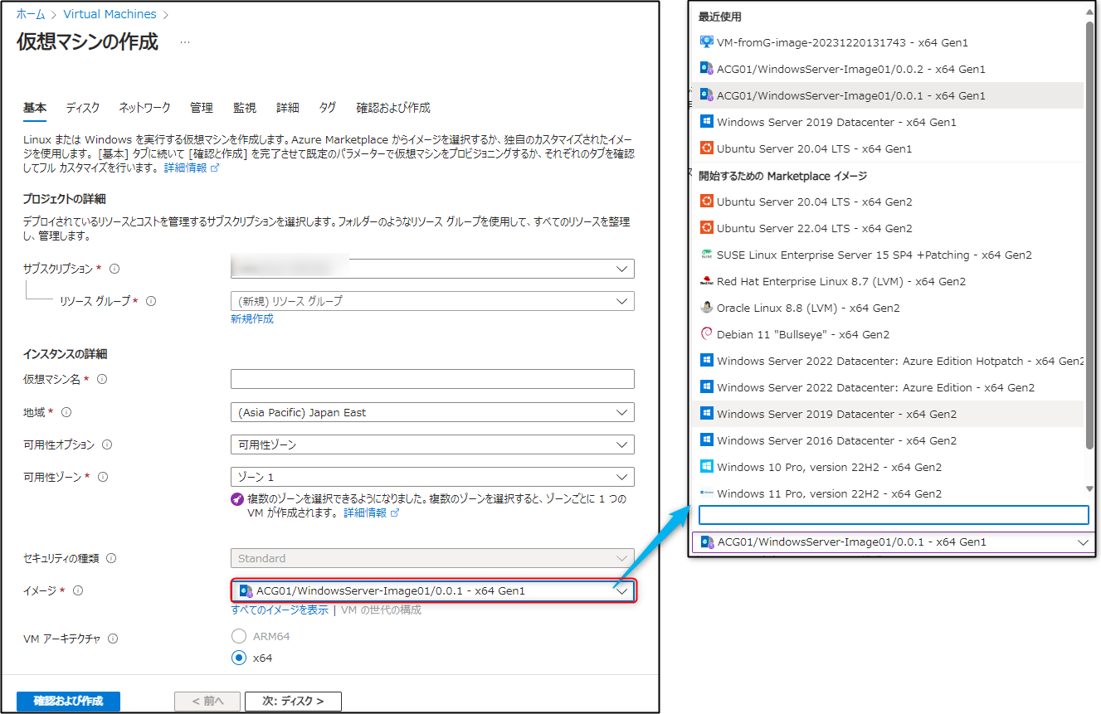Select the x64 architecture radio button

[239, 658]
